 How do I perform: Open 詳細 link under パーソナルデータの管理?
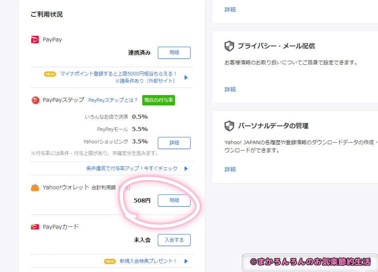coord(230,169)
